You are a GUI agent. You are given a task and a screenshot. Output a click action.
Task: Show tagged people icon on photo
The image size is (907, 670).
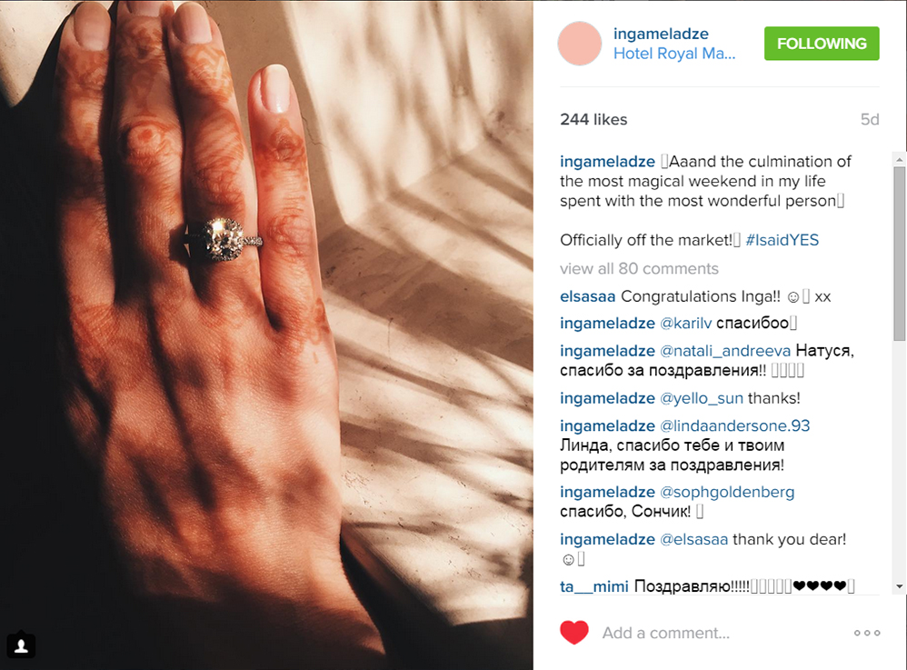pos(22,645)
